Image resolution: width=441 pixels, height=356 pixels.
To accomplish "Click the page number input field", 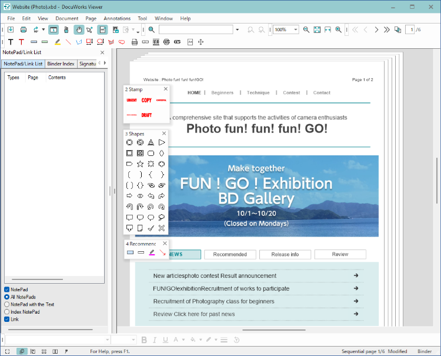I will click(410, 29).
